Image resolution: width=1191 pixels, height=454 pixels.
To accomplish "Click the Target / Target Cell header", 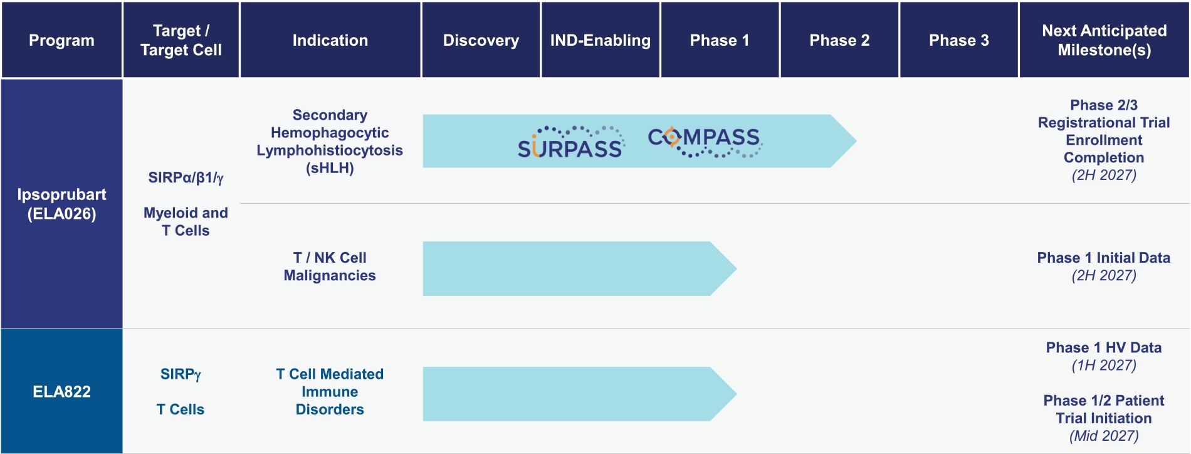I will click(181, 40).
